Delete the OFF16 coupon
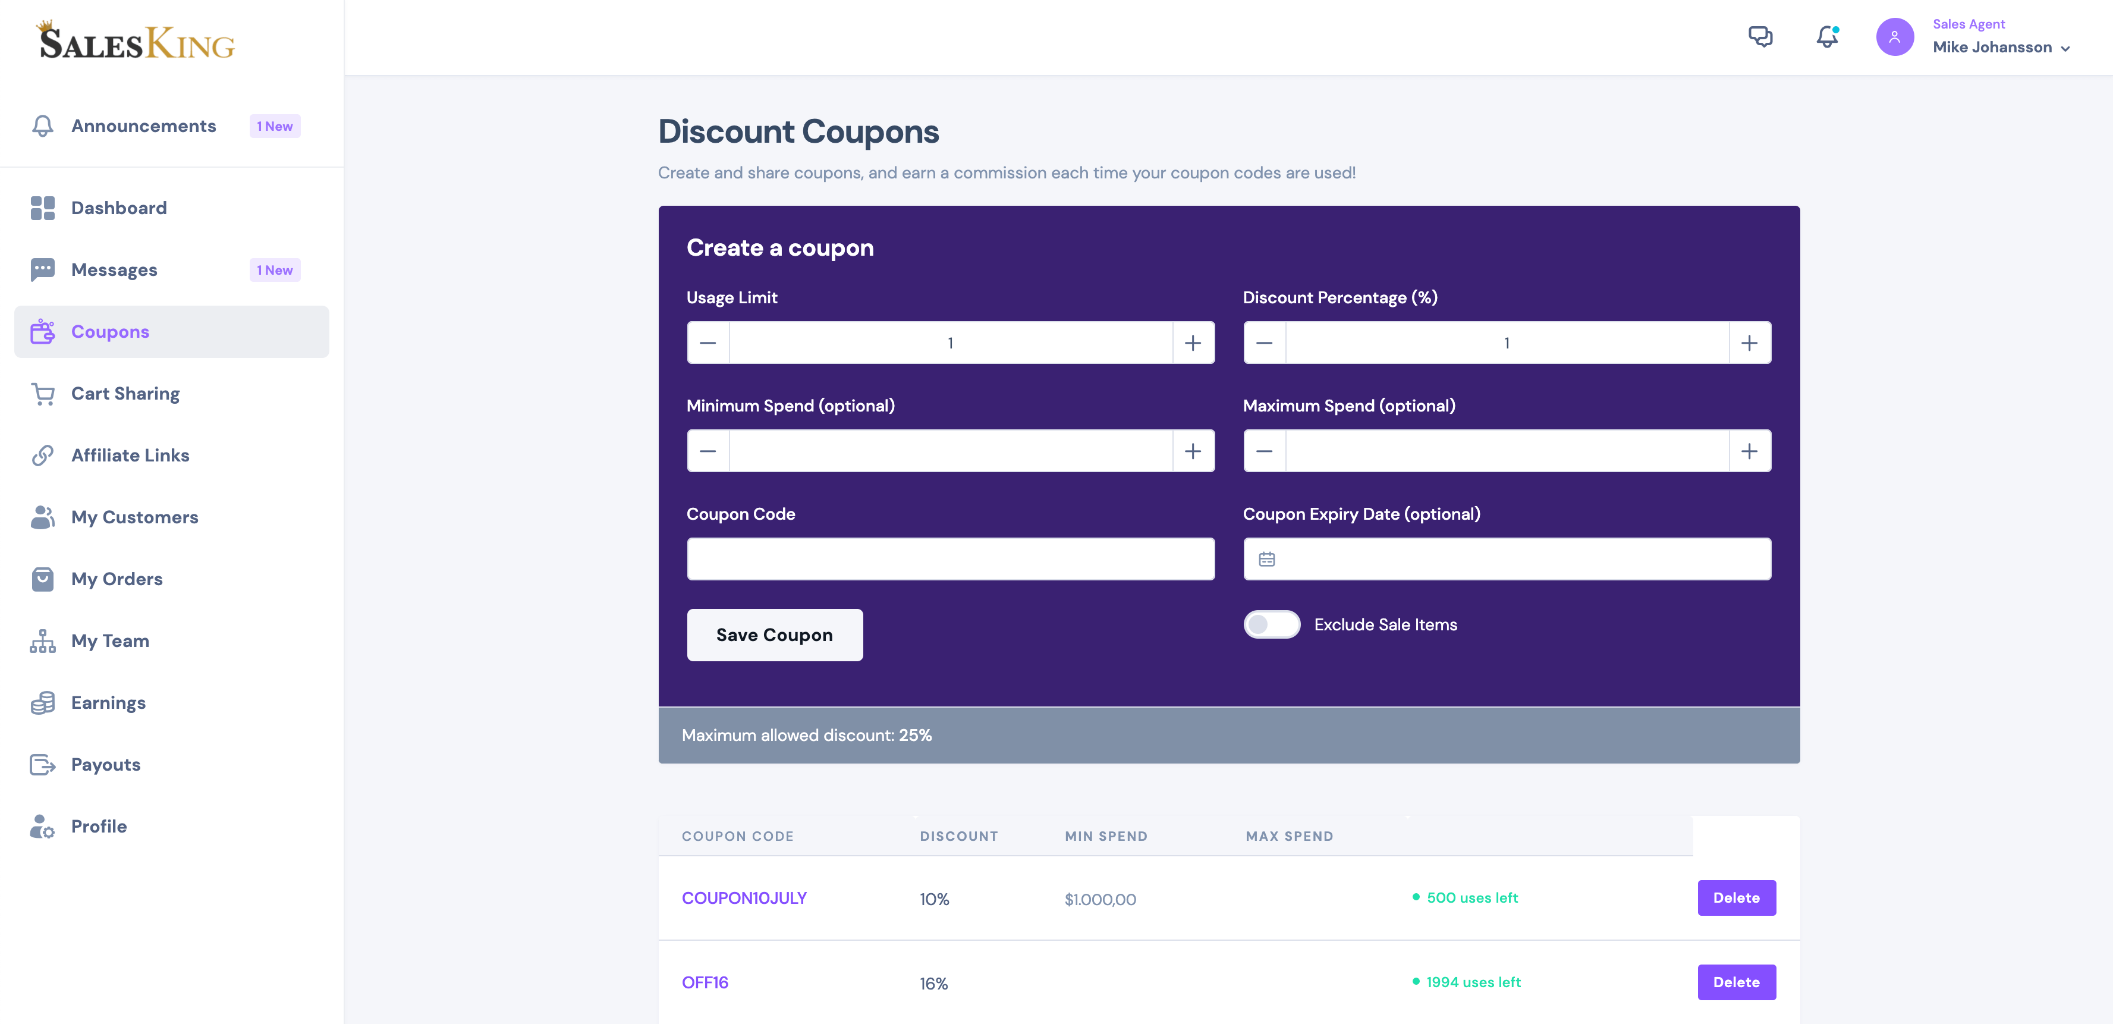The width and height of the screenshot is (2113, 1024). coord(1737,982)
